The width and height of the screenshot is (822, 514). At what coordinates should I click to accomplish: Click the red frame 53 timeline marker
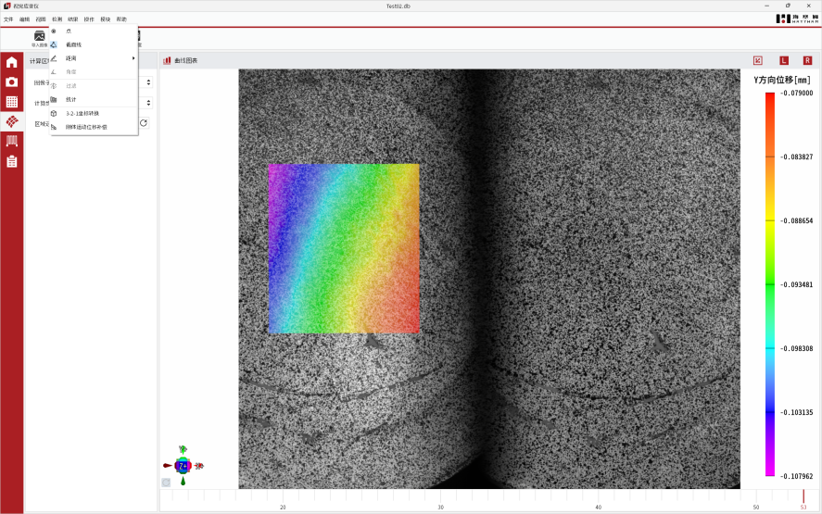803,499
